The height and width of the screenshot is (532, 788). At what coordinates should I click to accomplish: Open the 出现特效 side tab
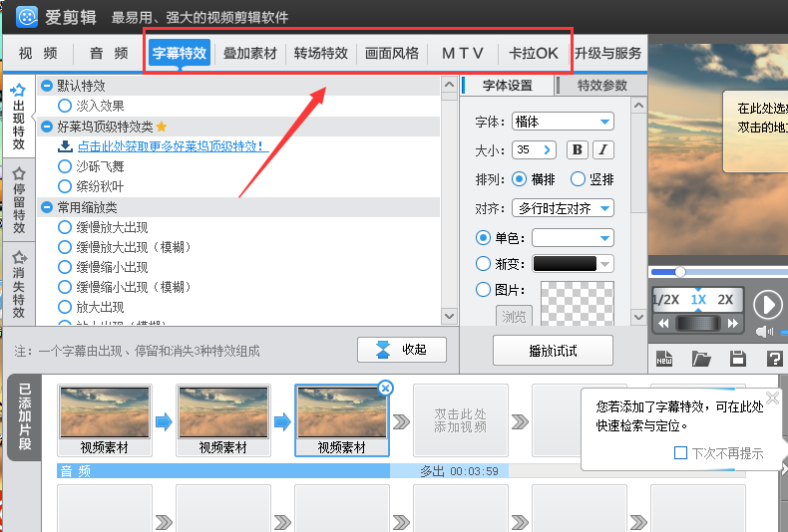19,117
